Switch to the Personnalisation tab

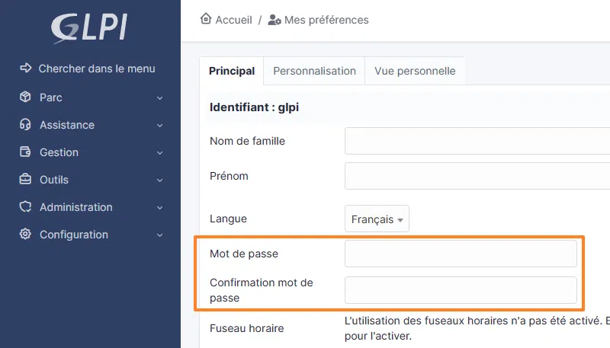[x=314, y=71]
